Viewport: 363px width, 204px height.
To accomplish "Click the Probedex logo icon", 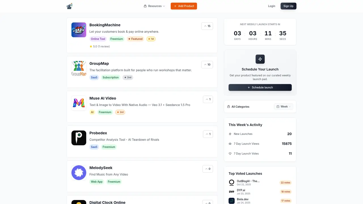I will (x=79, y=138).
